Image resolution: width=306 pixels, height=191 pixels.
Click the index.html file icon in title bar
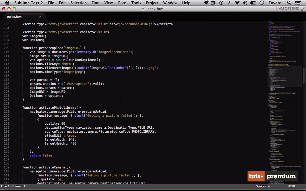143,9
